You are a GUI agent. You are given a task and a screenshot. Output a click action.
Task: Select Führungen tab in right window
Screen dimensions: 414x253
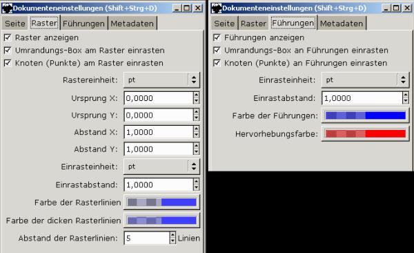293,23
